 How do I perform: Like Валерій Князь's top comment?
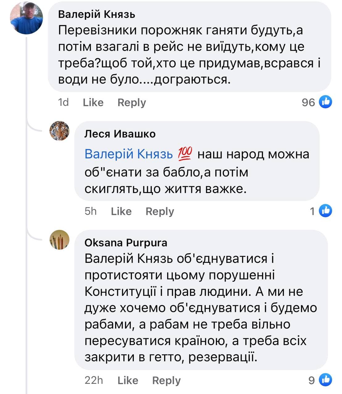93,103
